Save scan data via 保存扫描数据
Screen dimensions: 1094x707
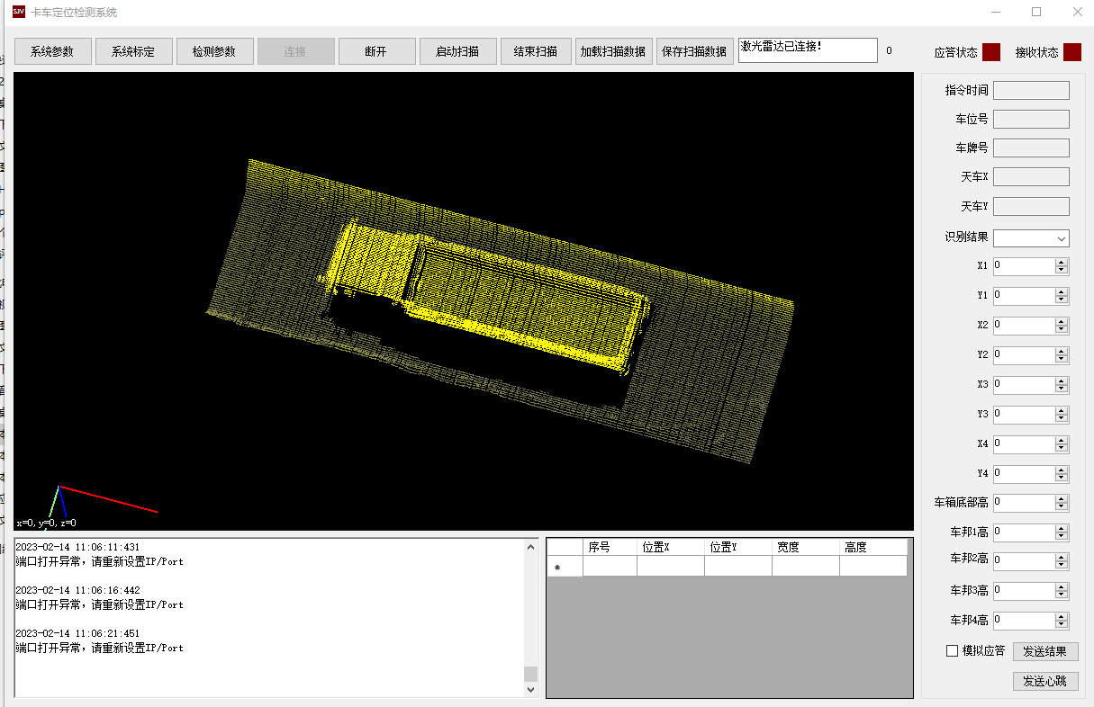click(x=694, y=51)
